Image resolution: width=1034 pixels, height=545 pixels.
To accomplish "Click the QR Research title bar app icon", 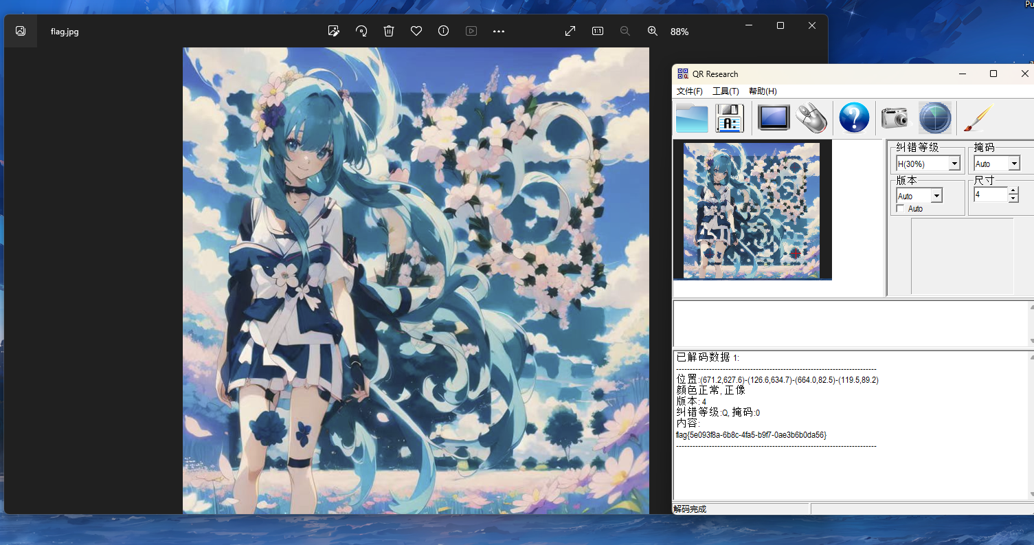I will [682, 74].
